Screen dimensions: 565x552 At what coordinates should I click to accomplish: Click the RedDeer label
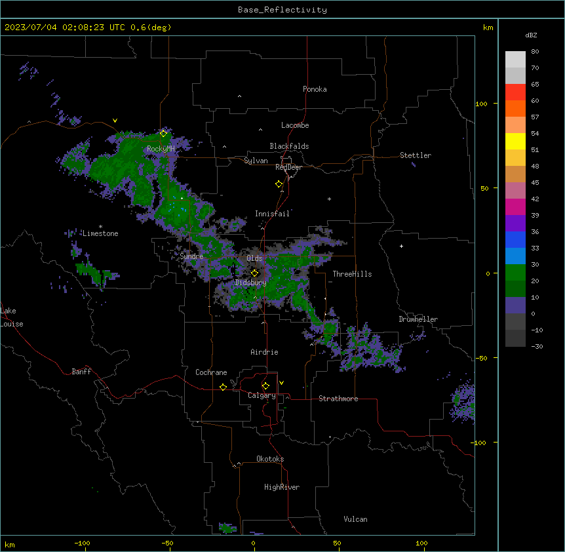pos(288,167)
